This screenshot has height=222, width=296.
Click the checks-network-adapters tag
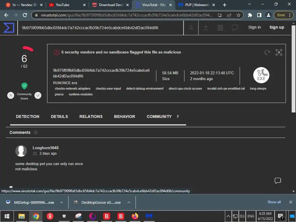coord(73,88)
